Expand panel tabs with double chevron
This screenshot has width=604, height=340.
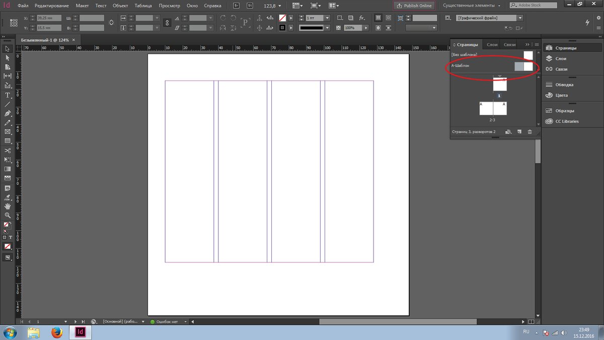[527, 44]
